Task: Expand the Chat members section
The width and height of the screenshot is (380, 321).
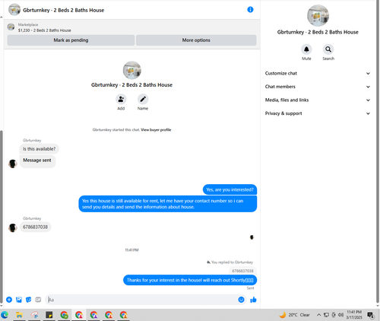Action: pos(318,87)
